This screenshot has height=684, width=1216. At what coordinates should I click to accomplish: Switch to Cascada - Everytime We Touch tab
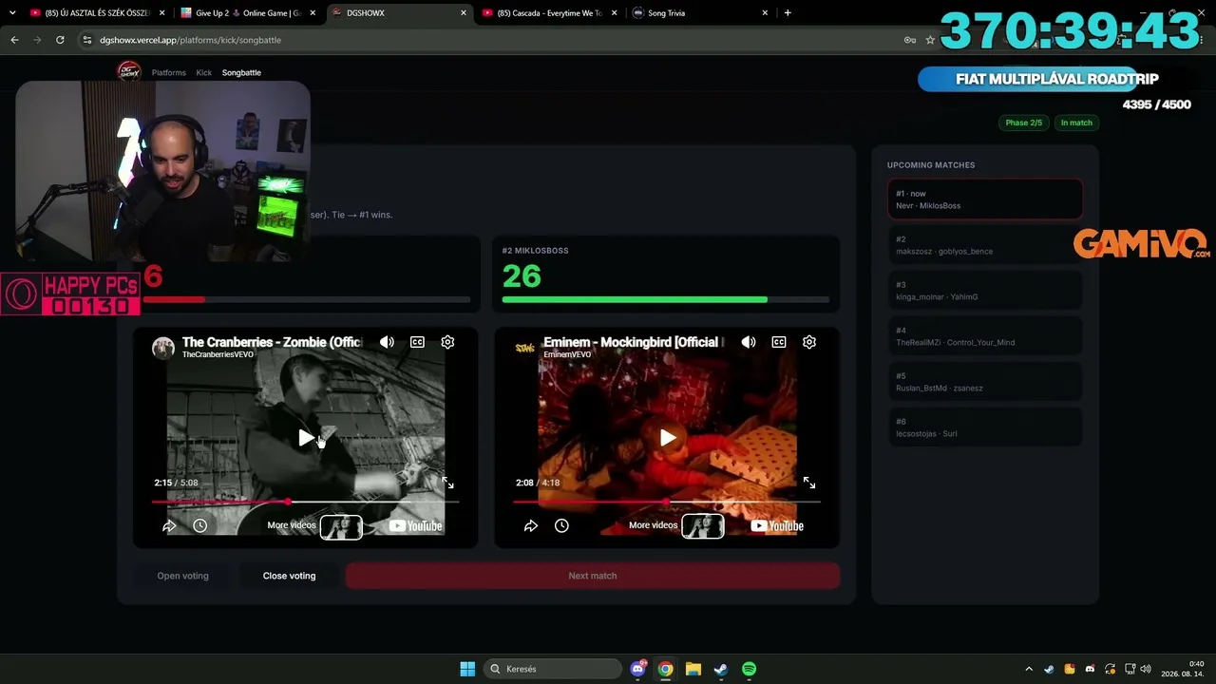pyautogui.click(x=548, y=13)
